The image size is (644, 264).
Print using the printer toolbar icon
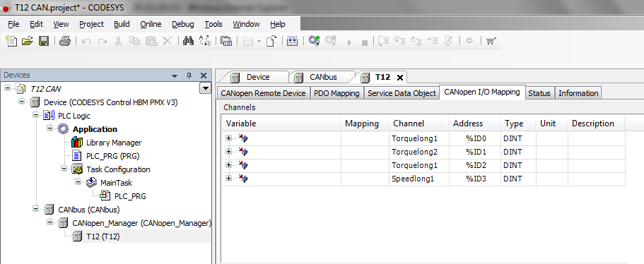pos(65,41)
